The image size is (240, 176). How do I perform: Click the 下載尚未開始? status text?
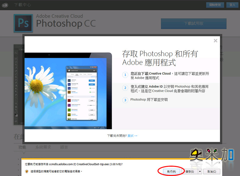117,136
